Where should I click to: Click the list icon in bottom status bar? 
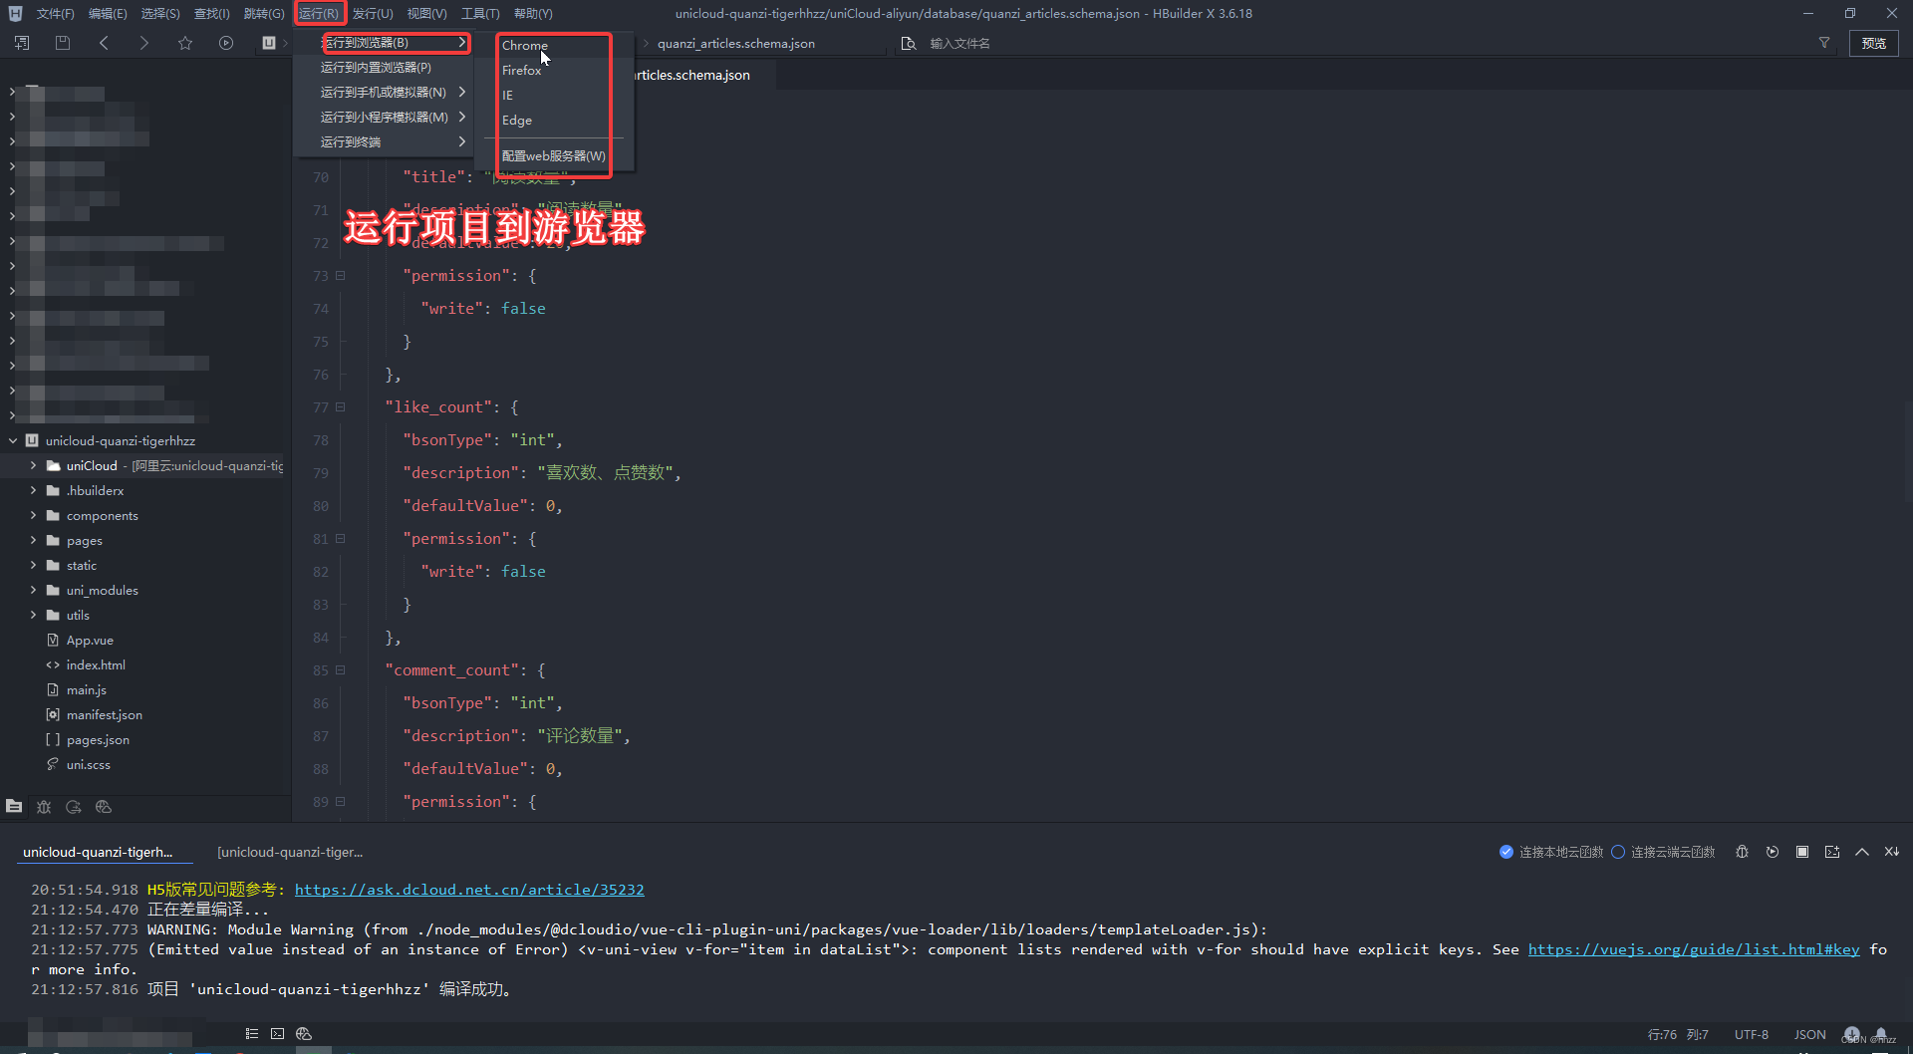tap(252, 1034)
